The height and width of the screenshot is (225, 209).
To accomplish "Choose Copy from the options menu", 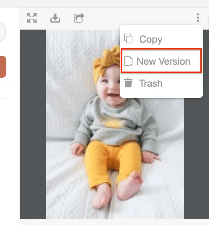I will click(x=161, y=39).
